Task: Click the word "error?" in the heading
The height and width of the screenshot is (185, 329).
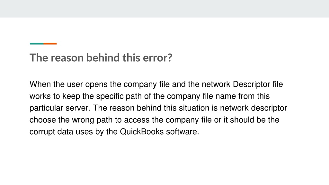Action: pos(157,58)
